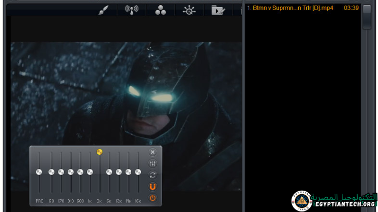Open the broadcast antenna icon
The height and width of the screenshot is (212, 378).
[x=132, y=10]
